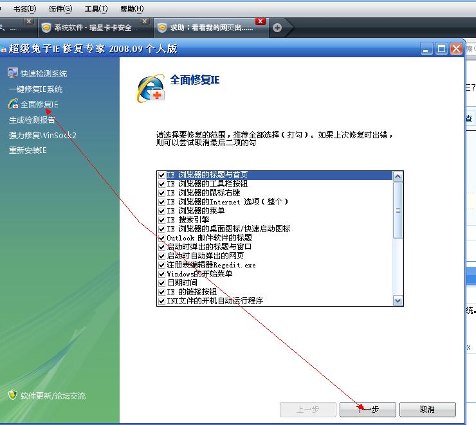Open 软件更新/论坛交流 link
This screenshot has width=476, height=425.
tap(53, 396)
